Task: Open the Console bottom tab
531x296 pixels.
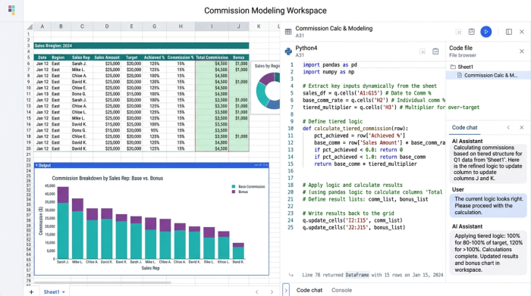Action: click(x=341, y=290)
